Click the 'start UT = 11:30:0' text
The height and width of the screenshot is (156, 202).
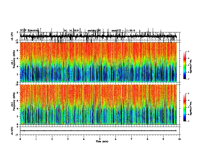point(123,31)
